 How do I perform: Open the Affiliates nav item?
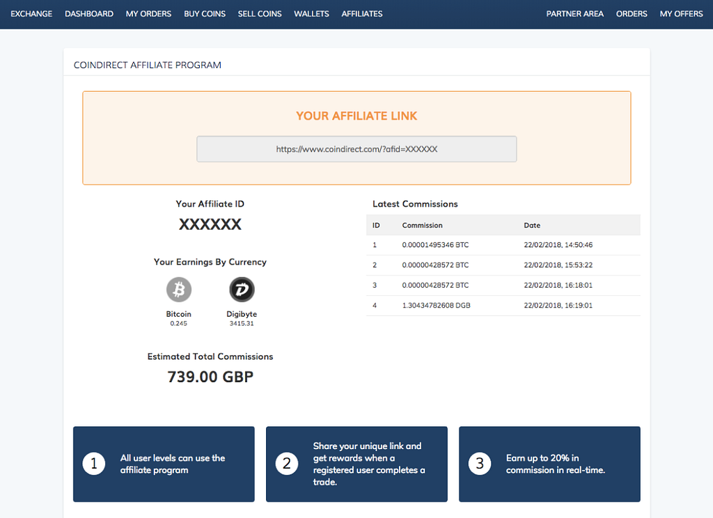362,14
